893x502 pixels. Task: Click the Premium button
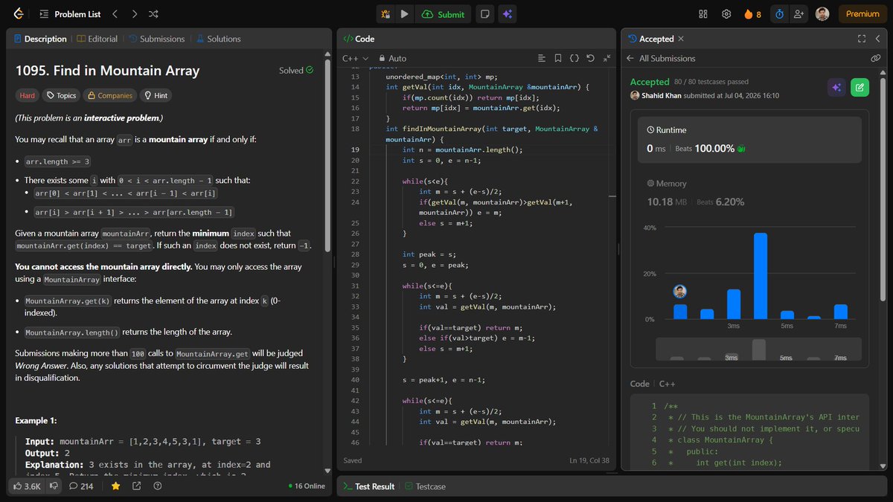[862, 14]
